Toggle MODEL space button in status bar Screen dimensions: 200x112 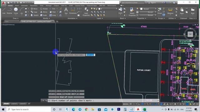coord(126,104)
